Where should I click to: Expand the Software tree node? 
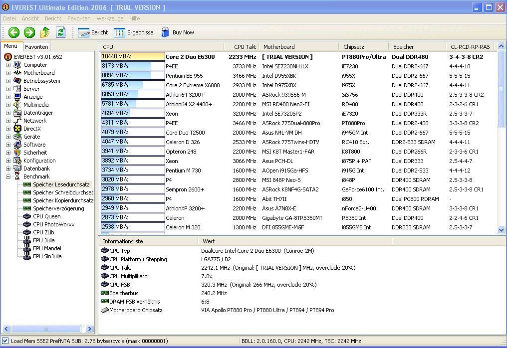pos(8,145)
